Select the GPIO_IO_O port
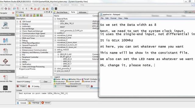 (x=67, y=59)
